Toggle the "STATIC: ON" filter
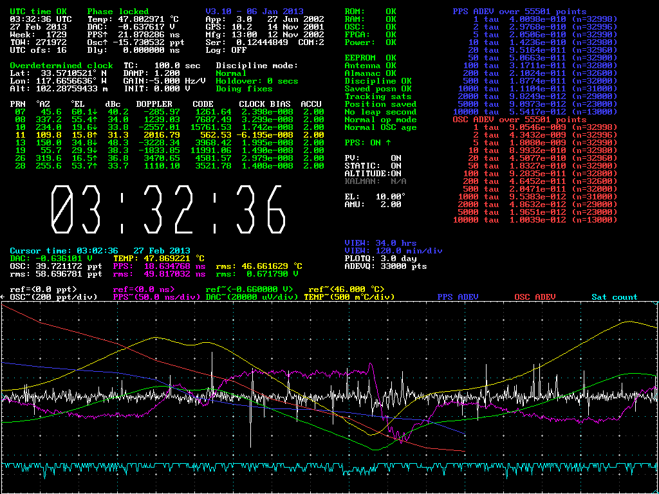This screenshot has width=659, height=494. (373, 165)
